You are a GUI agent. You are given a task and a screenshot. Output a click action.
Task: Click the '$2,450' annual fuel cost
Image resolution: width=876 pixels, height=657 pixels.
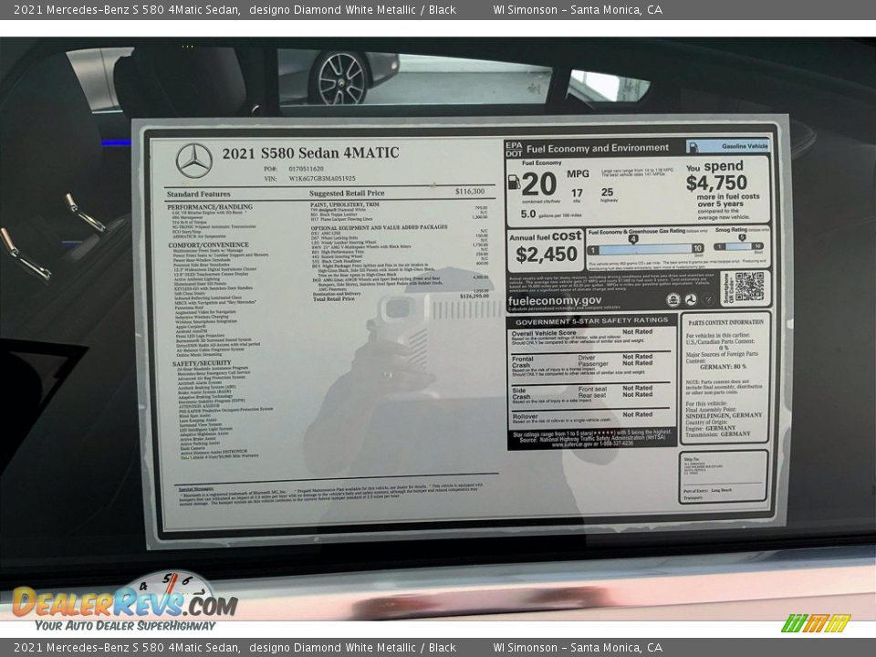point(547,255)
